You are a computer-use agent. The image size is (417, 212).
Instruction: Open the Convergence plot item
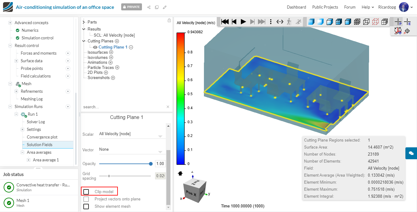[x=42, y=137]
